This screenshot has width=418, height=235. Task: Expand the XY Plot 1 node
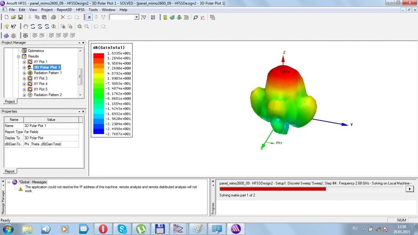pyautogui.click(x=24, y=62)
